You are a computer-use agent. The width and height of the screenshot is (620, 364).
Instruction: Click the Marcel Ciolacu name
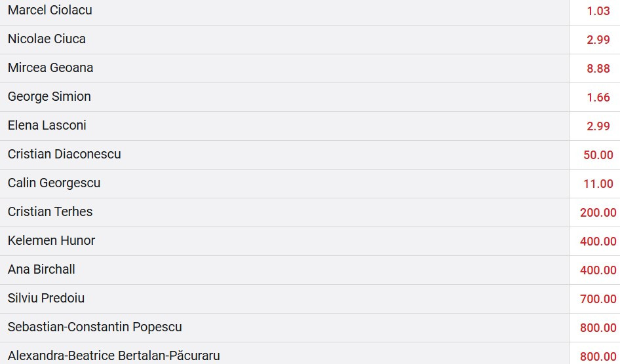50,10
